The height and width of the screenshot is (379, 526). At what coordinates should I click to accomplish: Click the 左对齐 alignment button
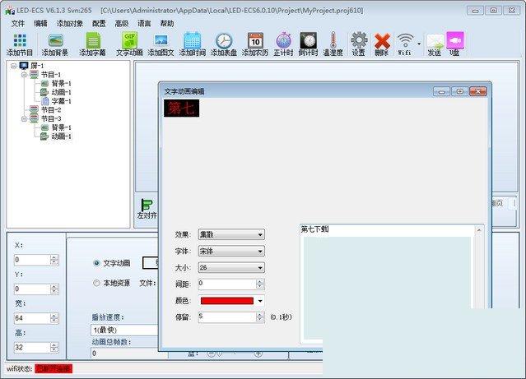tap(147, 209)
